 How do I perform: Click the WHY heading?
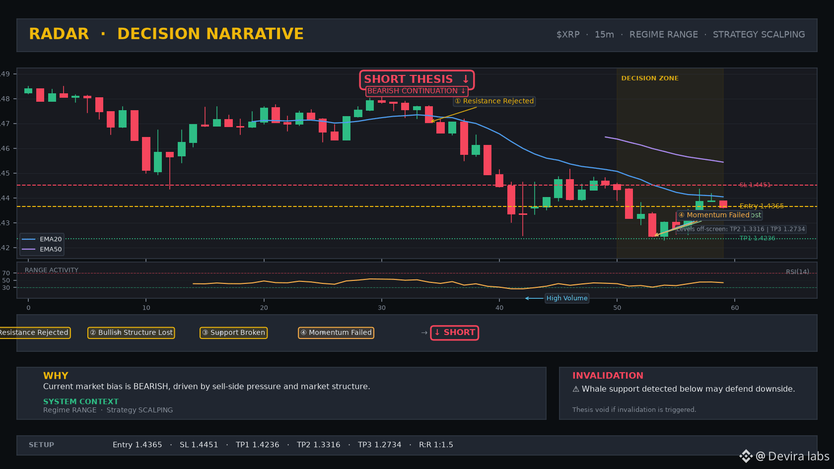[x=56, y=376]
